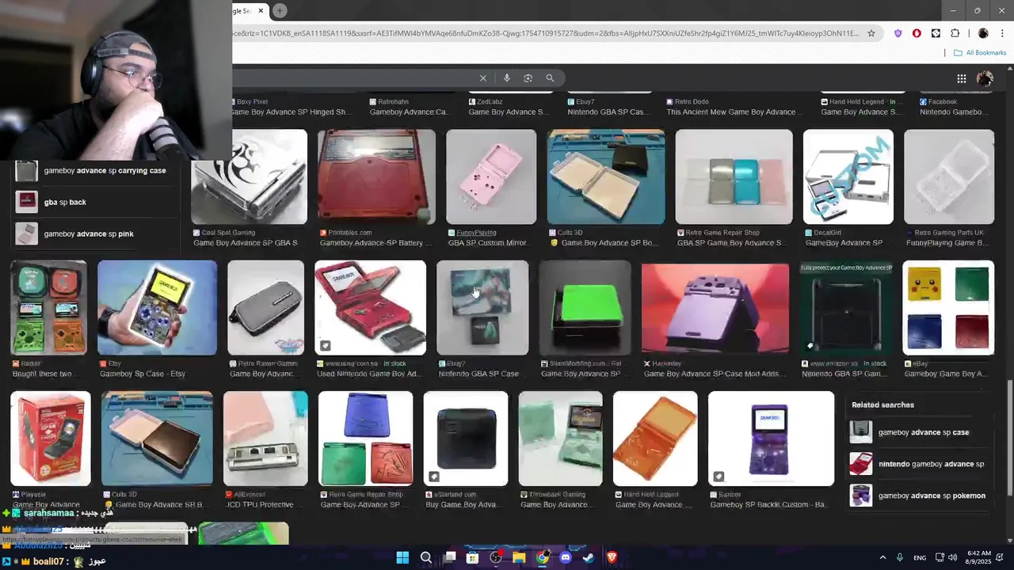The width and height of the screenshot is (1014, 570).
Task: Open the purple Gameboy SP Backlit Custom image
Action: click(771, 439)
